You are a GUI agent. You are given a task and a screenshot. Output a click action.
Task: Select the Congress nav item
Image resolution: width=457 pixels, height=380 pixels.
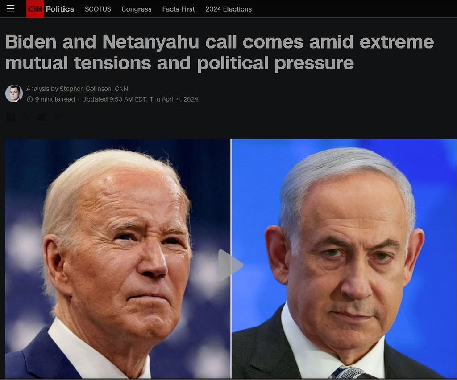[x=137, y=9]
